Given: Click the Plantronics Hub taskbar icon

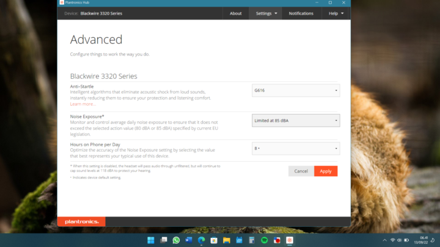Looking at the screenshot, I should coord(290,240).
